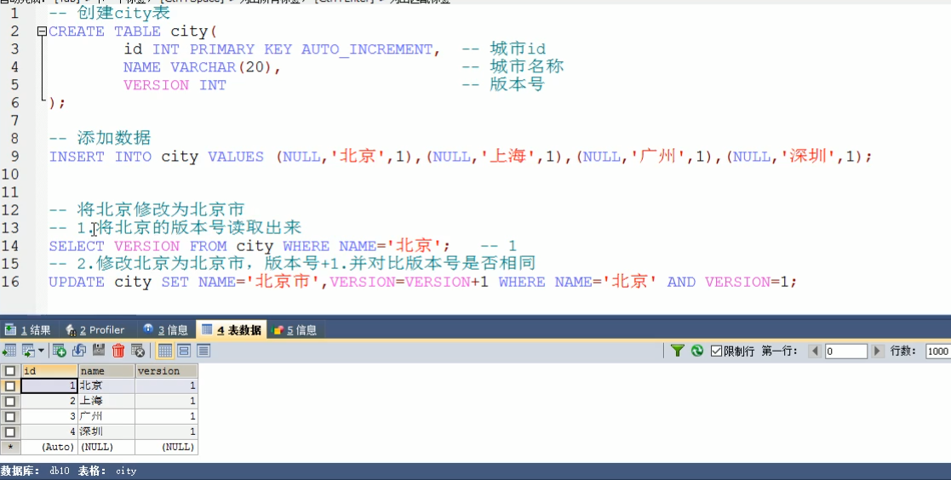Image resolution: width=951 pixels, height=480 pixels.
Task: Click the city table name in status bar
Action: pyautogui.click(x=126, y=471)
